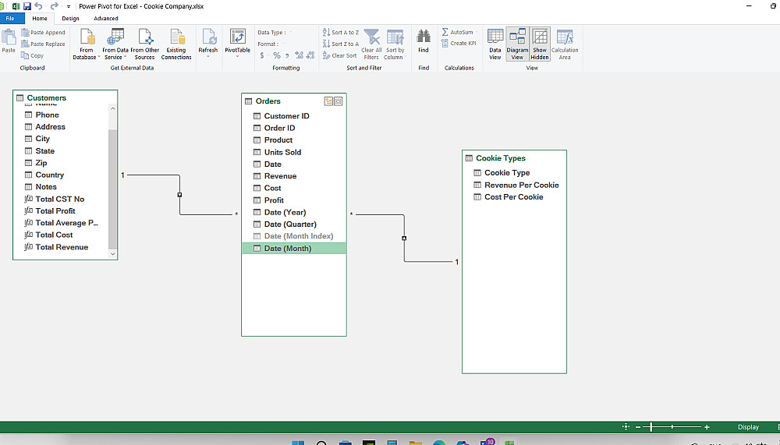Toggle the Diagram View button
This screenshot has height=445, width=780.
point(517,44)
